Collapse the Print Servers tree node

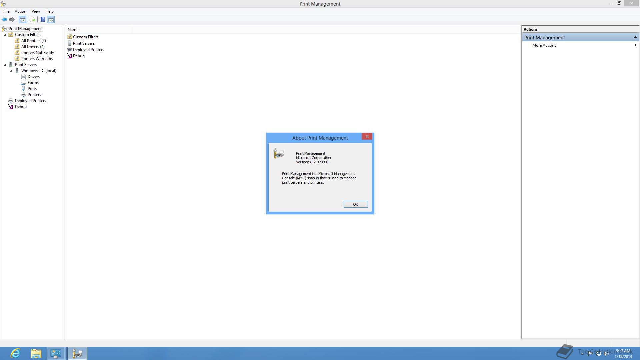pos(5,65)
